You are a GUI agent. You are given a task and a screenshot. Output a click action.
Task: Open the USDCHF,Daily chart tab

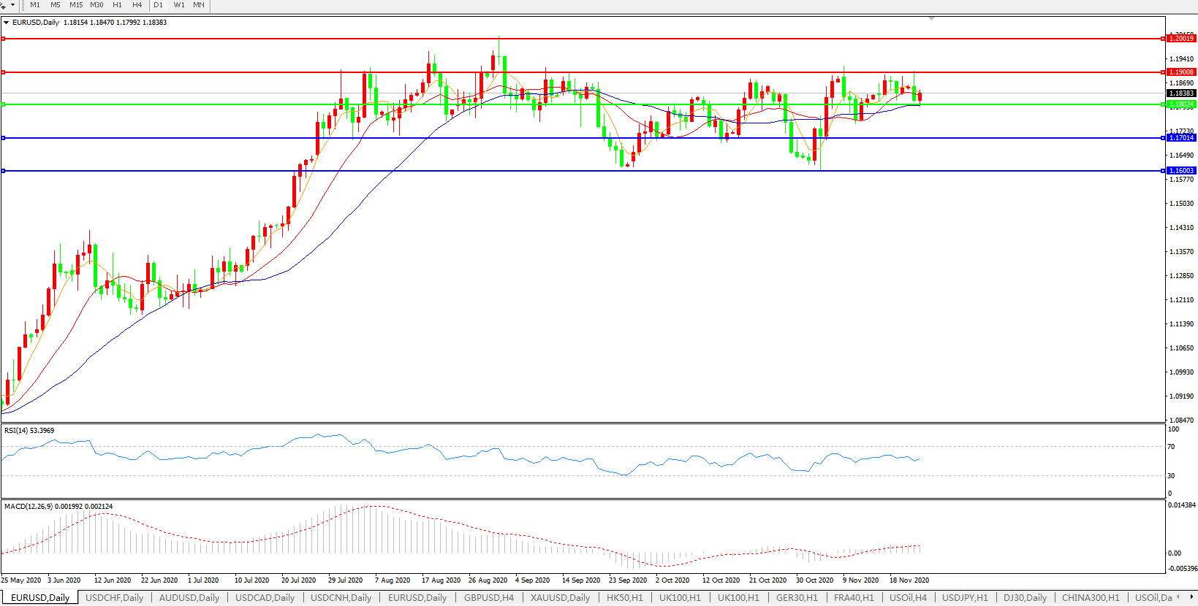click(114, 598)
